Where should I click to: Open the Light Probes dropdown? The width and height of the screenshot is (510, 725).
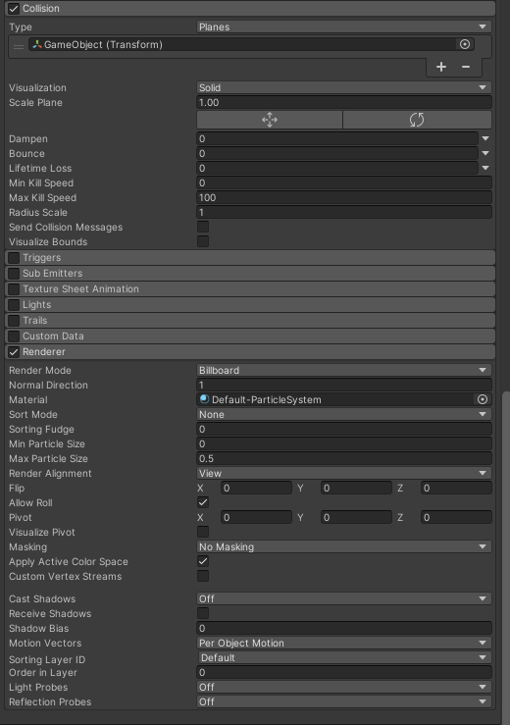(344, 687)
